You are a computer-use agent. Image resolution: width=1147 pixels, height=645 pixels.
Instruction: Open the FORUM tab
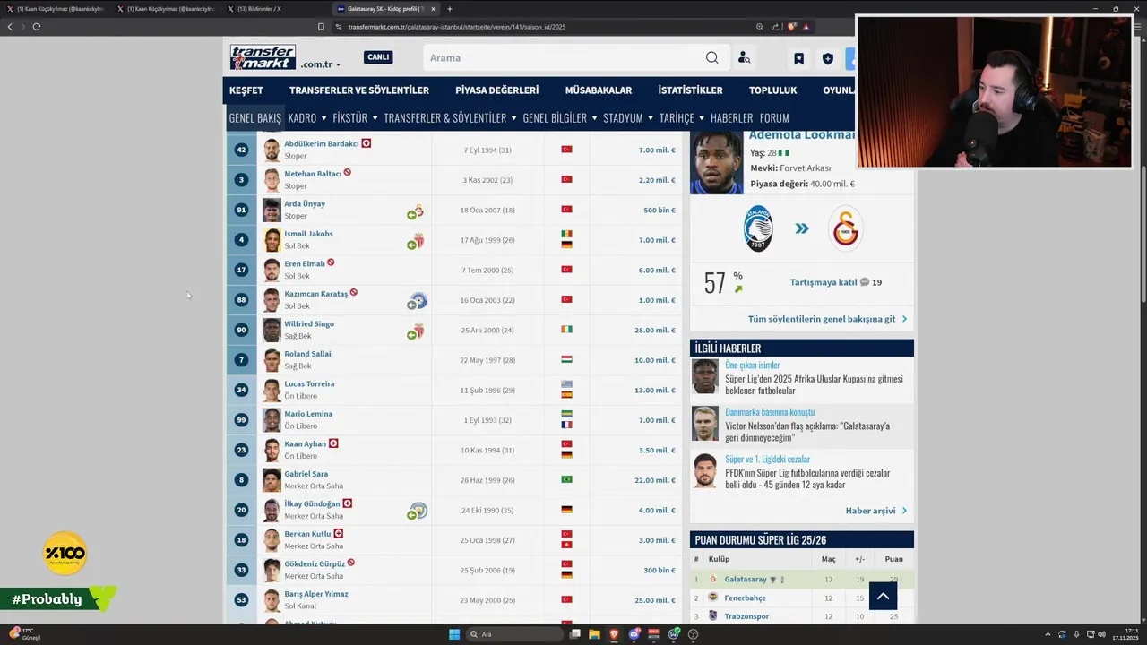774,118
